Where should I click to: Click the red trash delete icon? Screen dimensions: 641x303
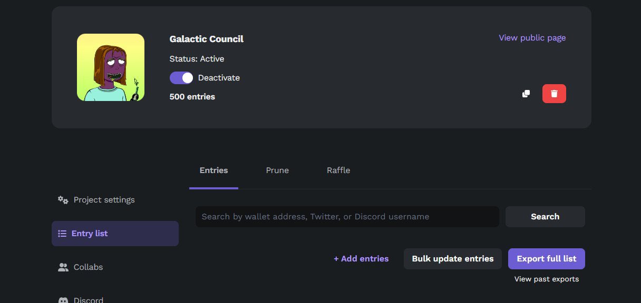tap(554, 94)
